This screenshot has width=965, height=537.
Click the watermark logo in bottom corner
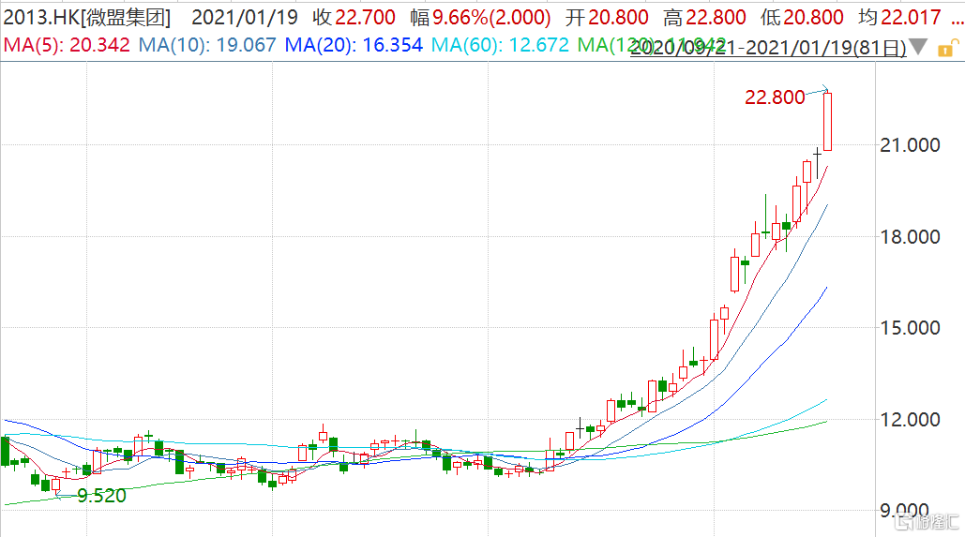926,518
